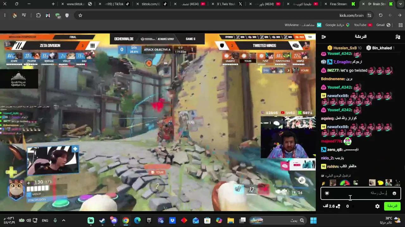Click username majeed779 in chat

click(331, 141)
